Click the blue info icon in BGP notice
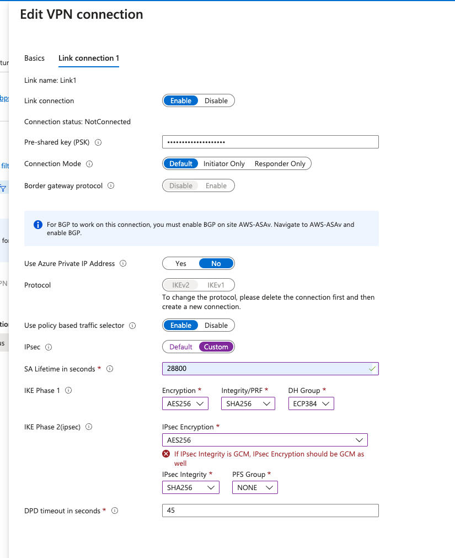Viewport: 455px width, 558px height. click(38, 225)
